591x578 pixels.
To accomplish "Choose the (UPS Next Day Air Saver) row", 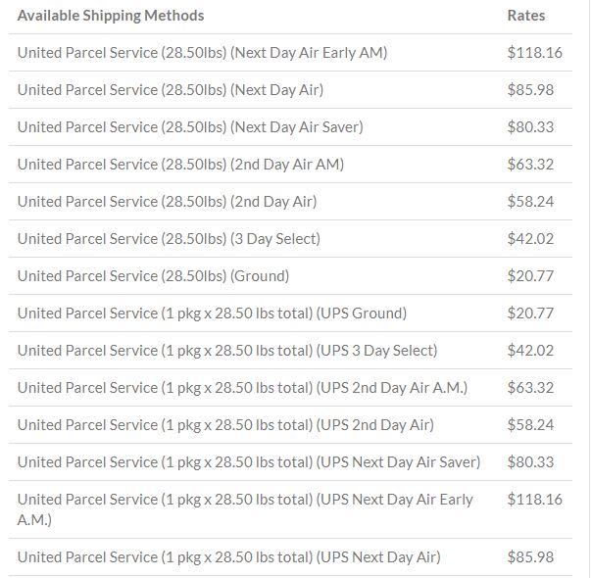I will click(x=290, y=462).
